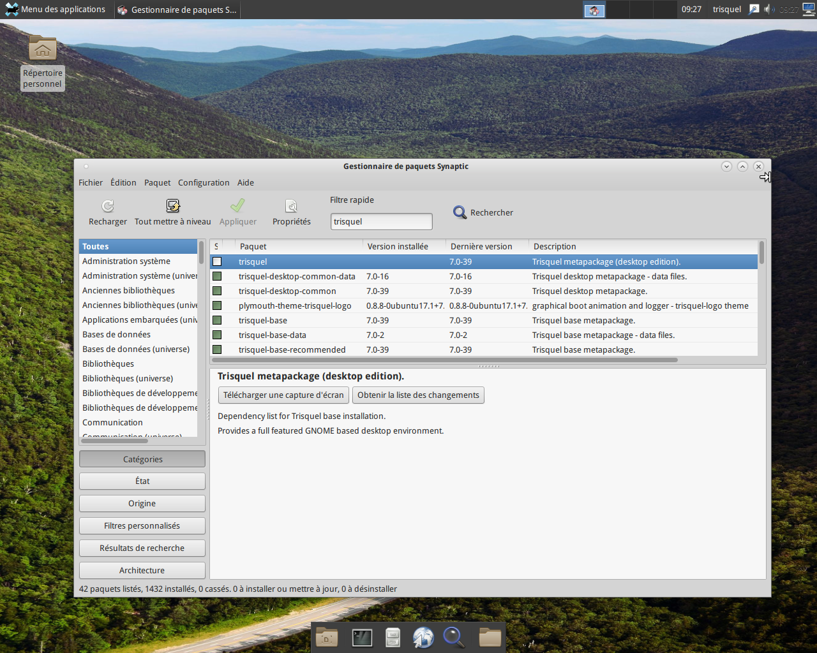817x653 pixels.
Task: Open the plain folder at dock's right end
Action: pos(490,637)
